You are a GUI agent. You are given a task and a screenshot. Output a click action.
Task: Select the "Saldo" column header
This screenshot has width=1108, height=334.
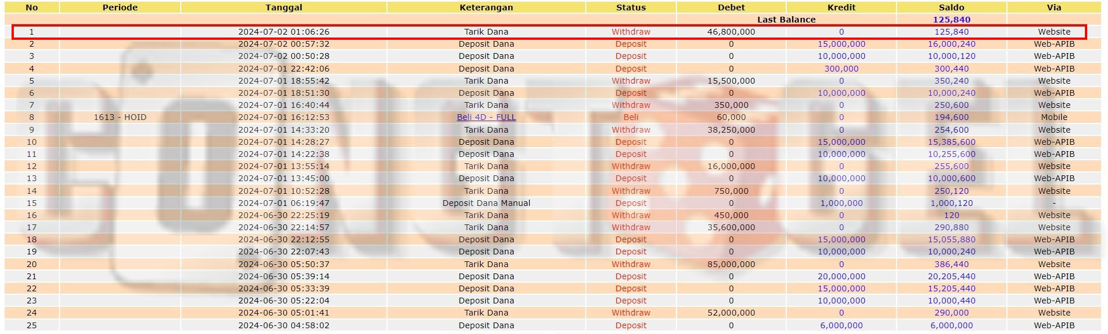[951, 7]
